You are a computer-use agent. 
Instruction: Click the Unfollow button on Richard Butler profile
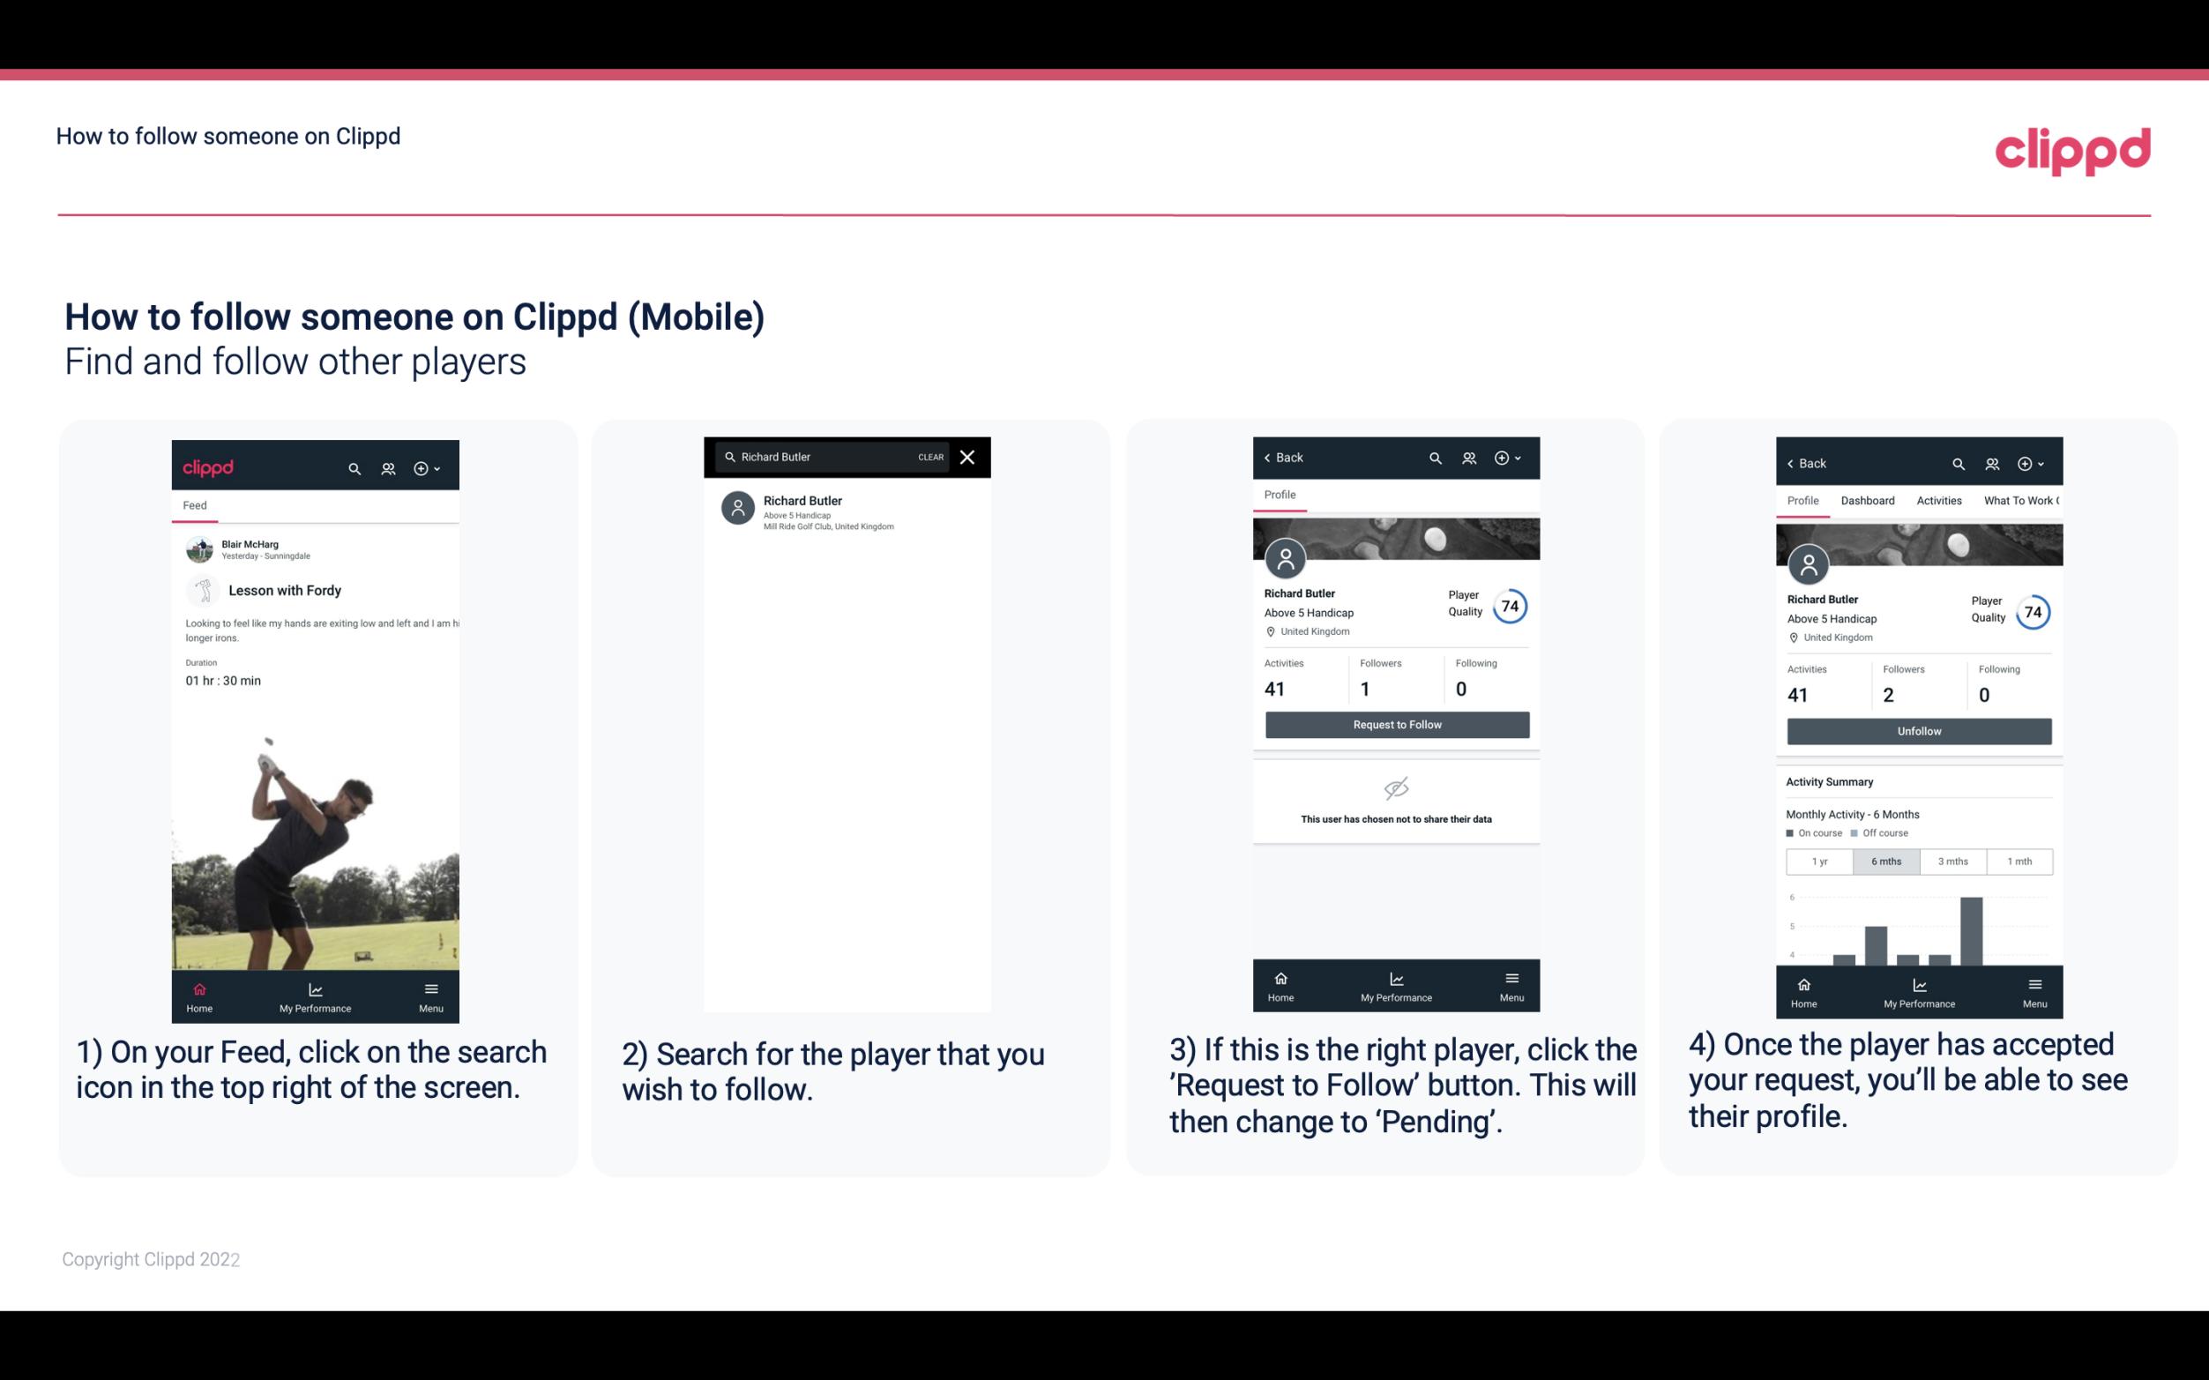(x=1918, y=730)
